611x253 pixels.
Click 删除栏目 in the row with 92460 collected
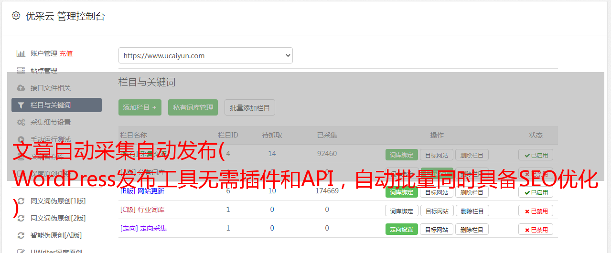[472, 155]
